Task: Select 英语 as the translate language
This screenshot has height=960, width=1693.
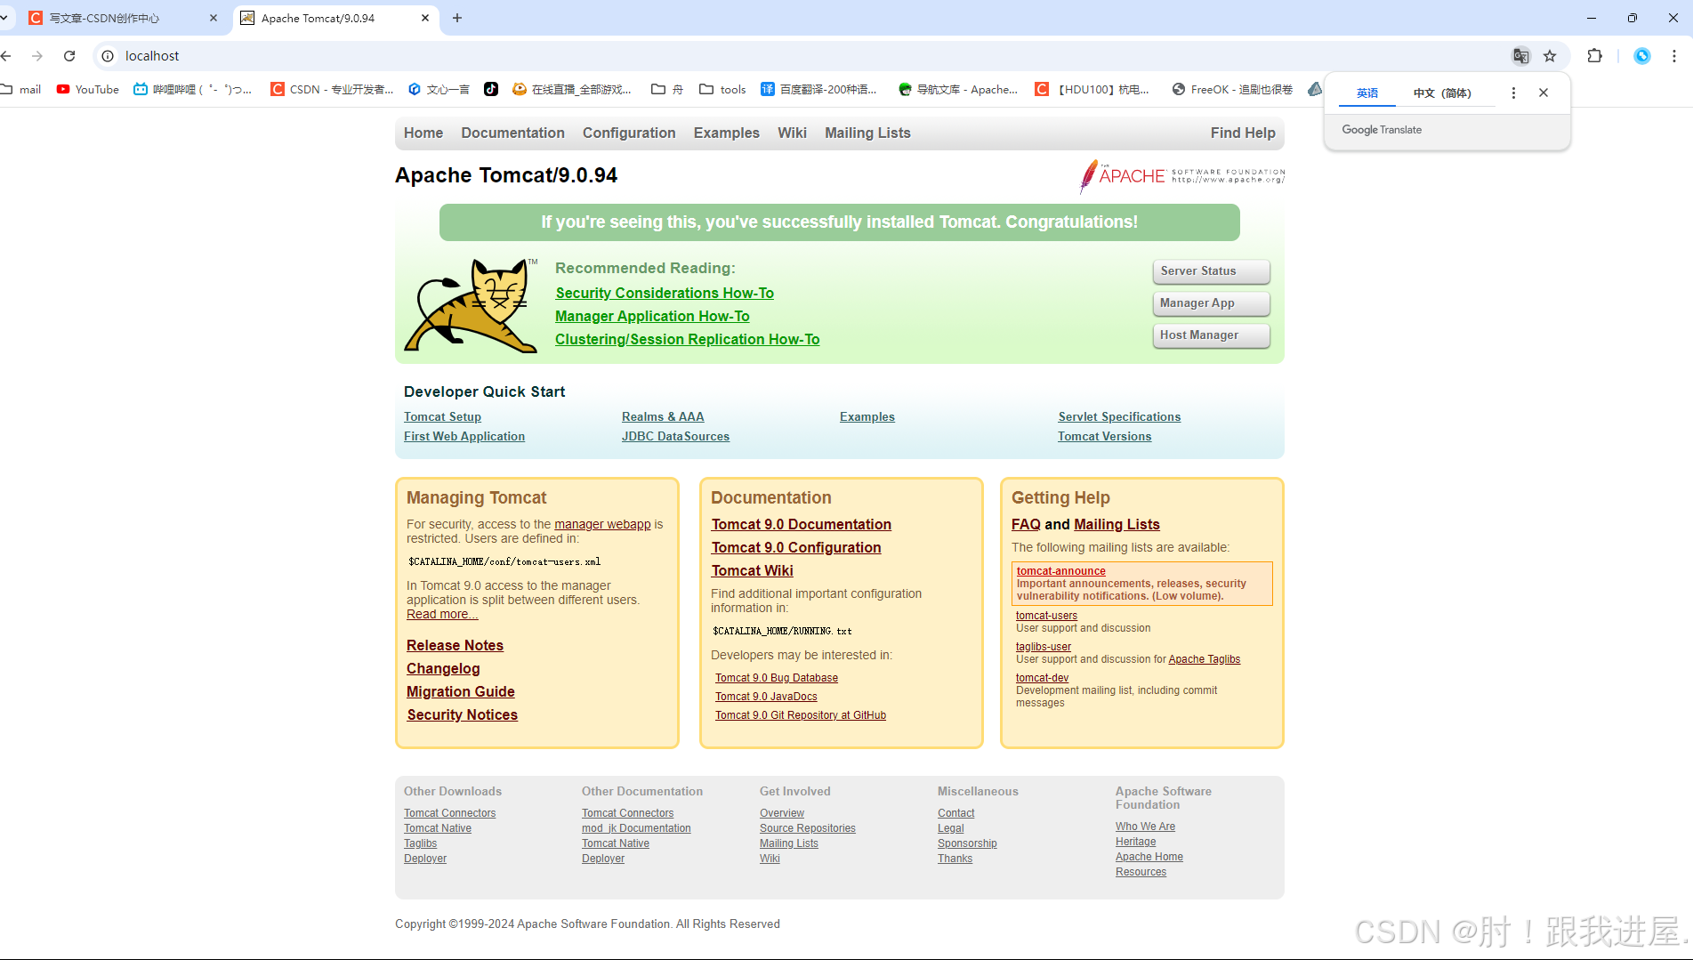Action: pos(1367,92)
